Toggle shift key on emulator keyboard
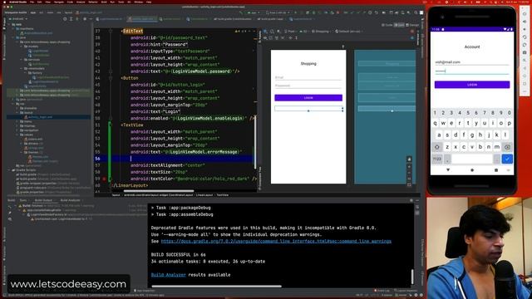 [x=436, y=147]
